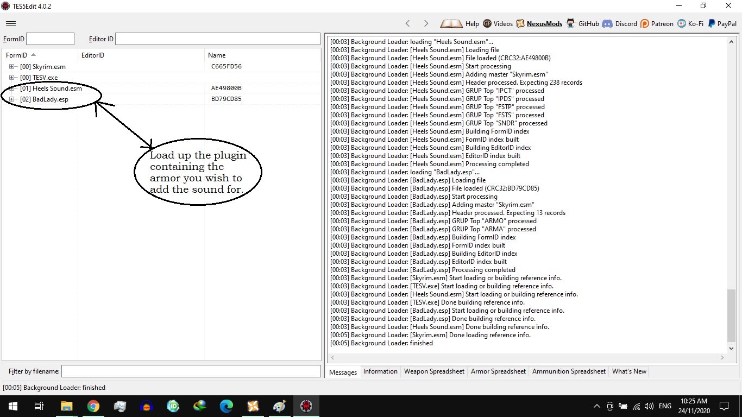742x417 pixels.
Task: Open the volume control in tray
Action: [649, 406]
